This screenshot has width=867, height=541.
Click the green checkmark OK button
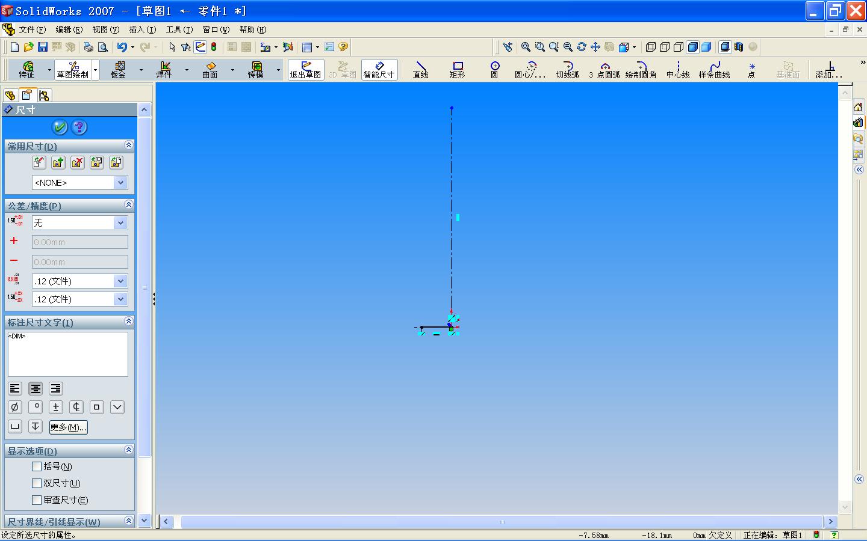click(x=60, y=127)
